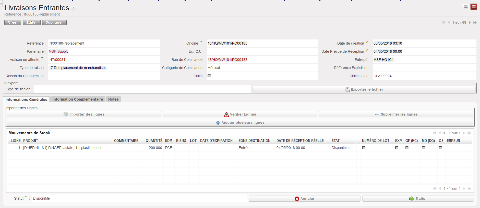Jump to last record arrow
Viewport: 480px width, 208px height.
coord(475,22)
